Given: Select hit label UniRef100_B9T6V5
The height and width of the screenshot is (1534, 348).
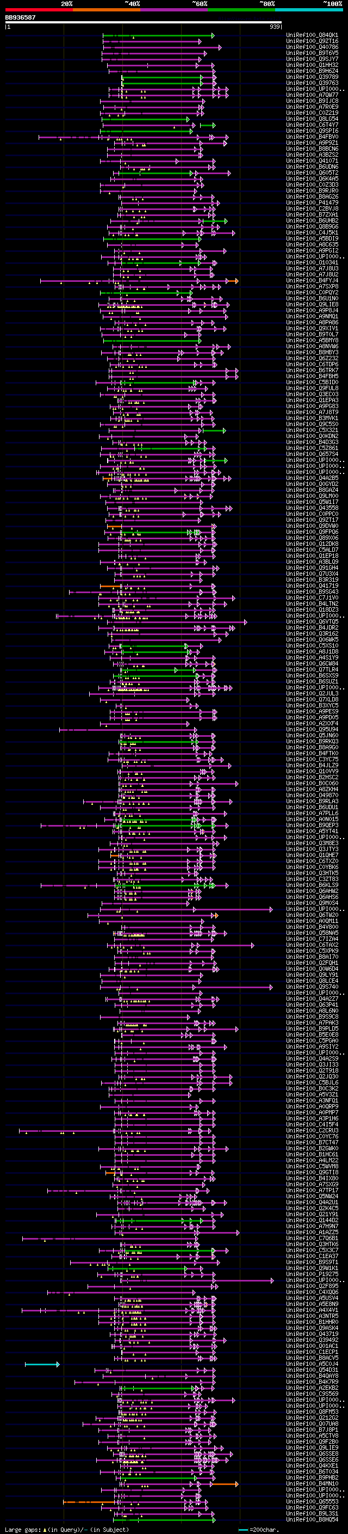Looking at the screenshot, I should coord(312,53).
